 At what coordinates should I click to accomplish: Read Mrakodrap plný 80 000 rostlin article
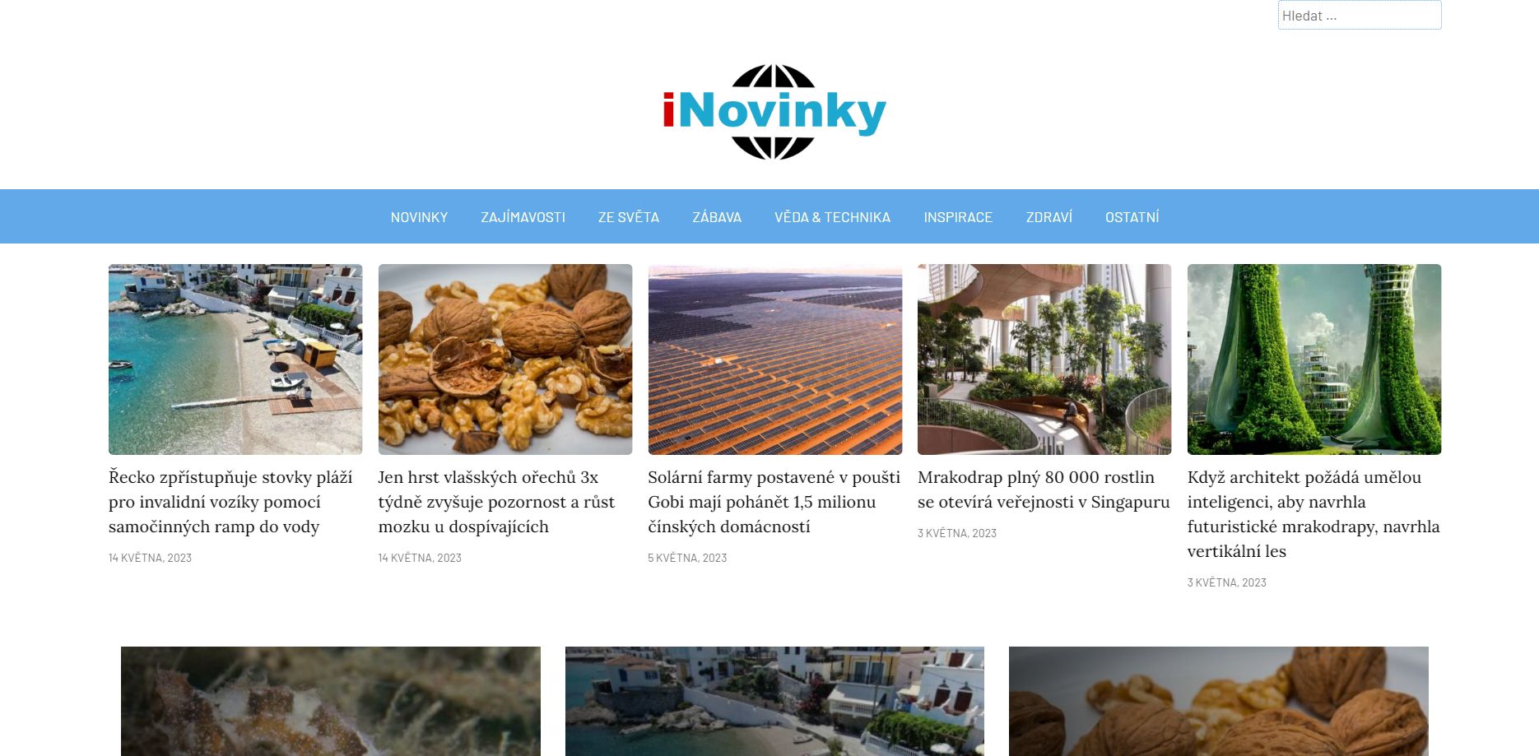(1044, 489)
